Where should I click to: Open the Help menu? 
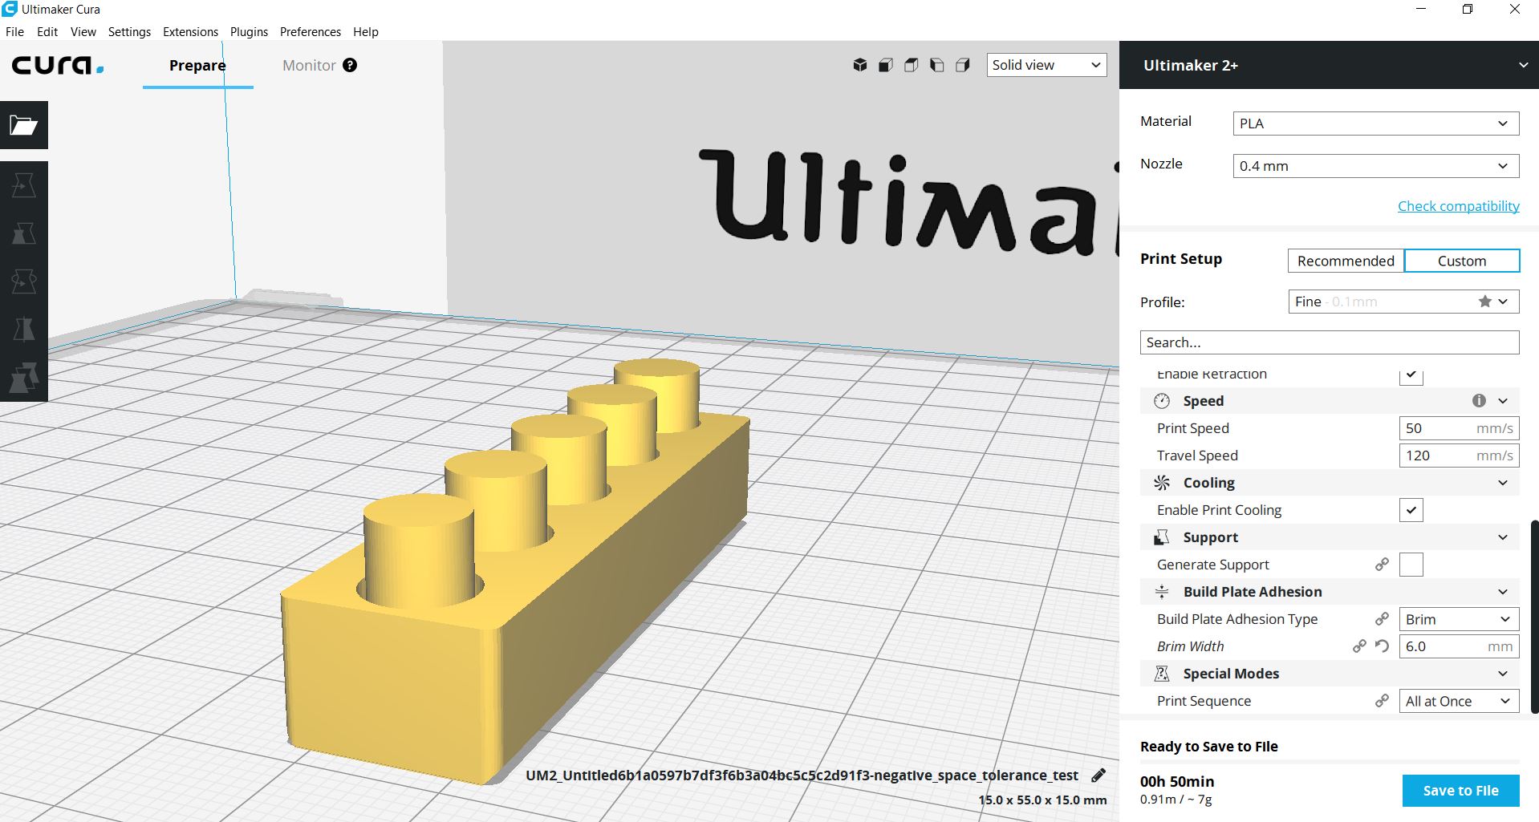tap(365, 32)
